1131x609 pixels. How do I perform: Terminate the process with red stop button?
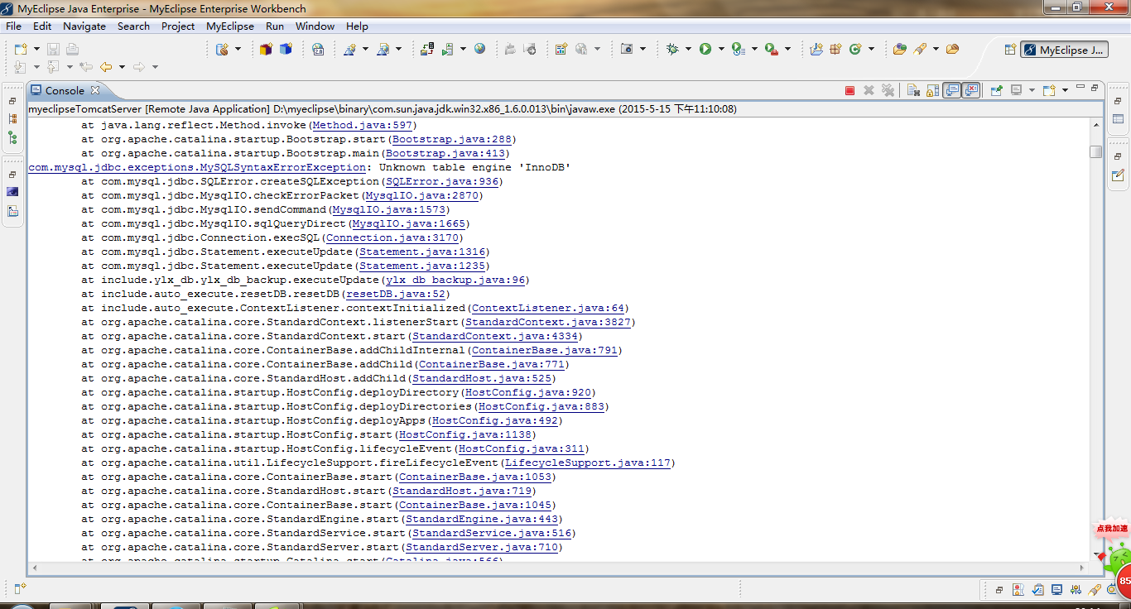tap(849, 90)
